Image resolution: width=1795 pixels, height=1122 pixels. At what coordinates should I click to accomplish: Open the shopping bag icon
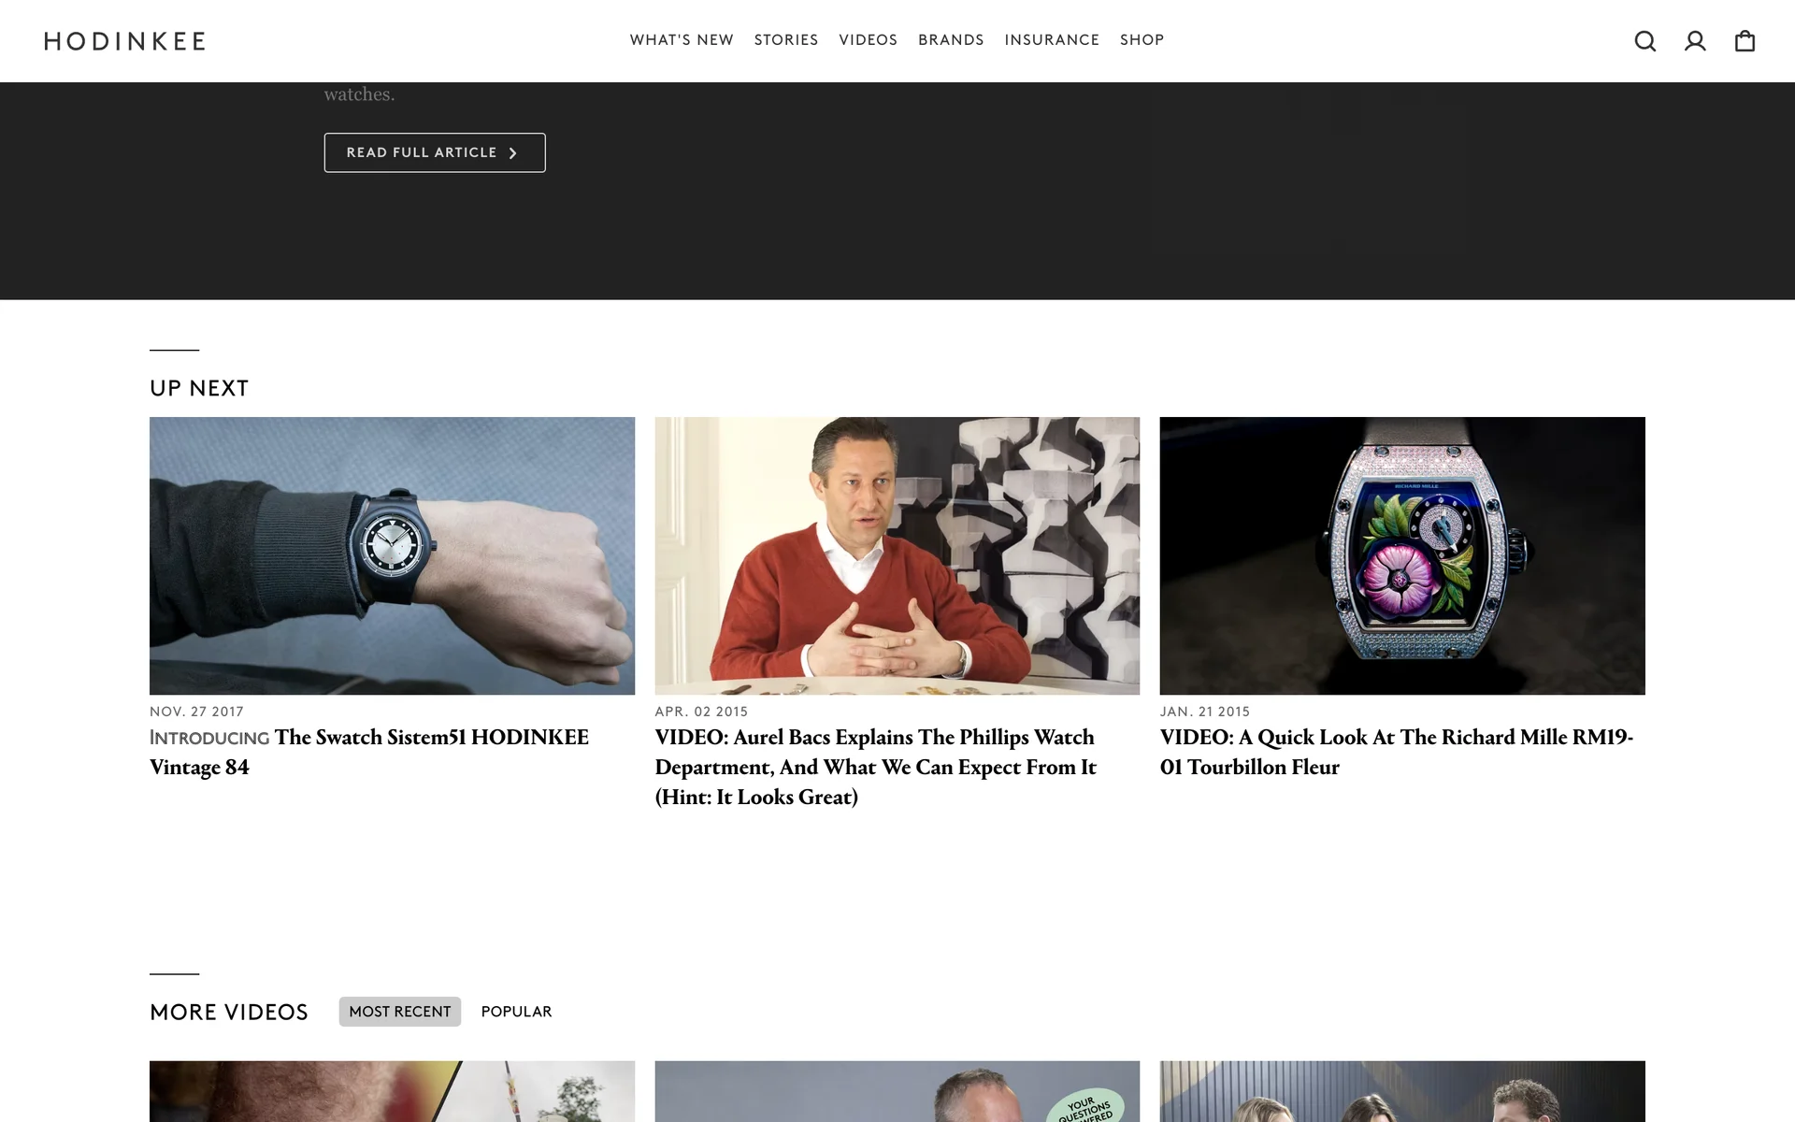point(1745,41)
